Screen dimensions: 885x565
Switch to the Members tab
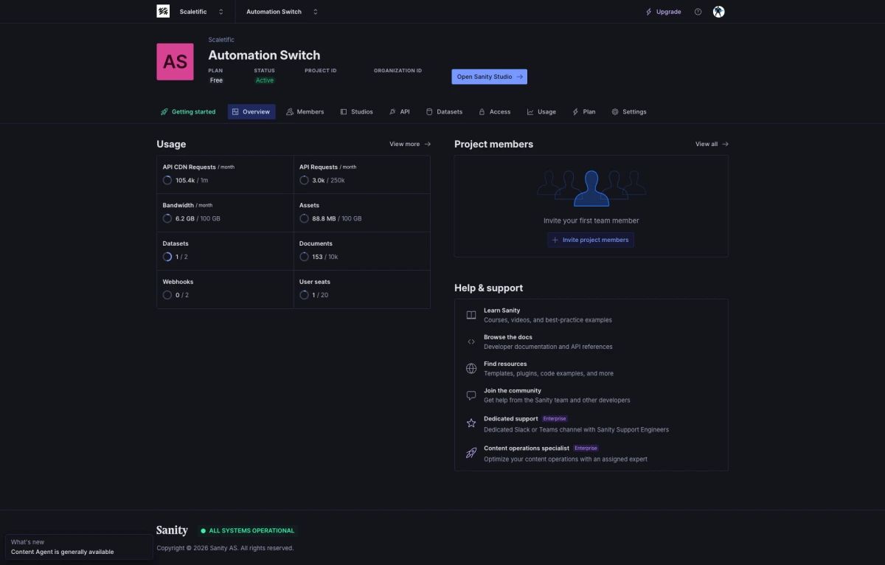point(305,112)
